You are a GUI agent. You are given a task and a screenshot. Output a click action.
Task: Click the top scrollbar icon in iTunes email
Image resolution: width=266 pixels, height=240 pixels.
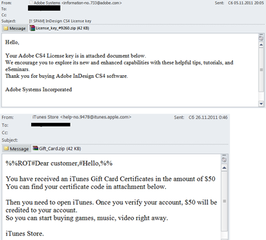[x=224, y=160]
